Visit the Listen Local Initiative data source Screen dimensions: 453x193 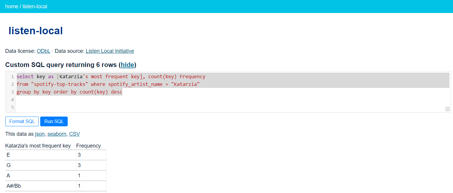click(110, 51)
